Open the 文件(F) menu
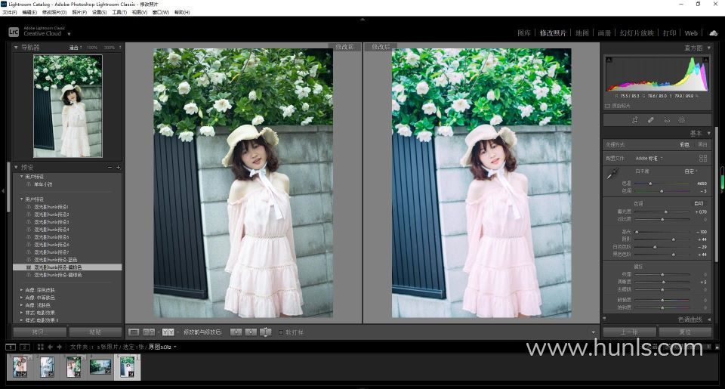725x389 pixels. (9, 13)
